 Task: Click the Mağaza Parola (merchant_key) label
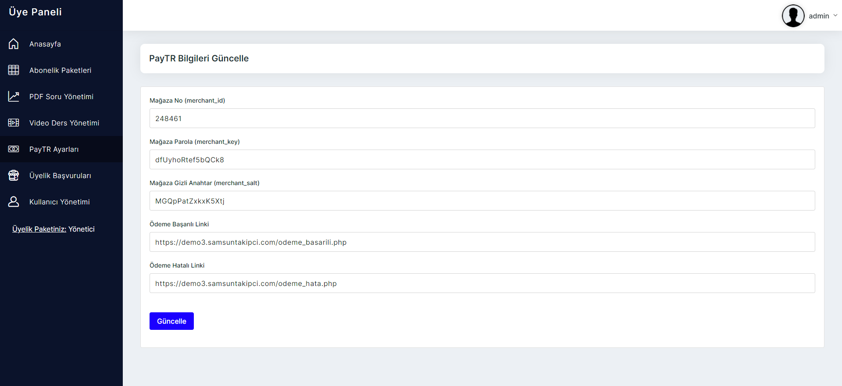click(x=195, y=142)
